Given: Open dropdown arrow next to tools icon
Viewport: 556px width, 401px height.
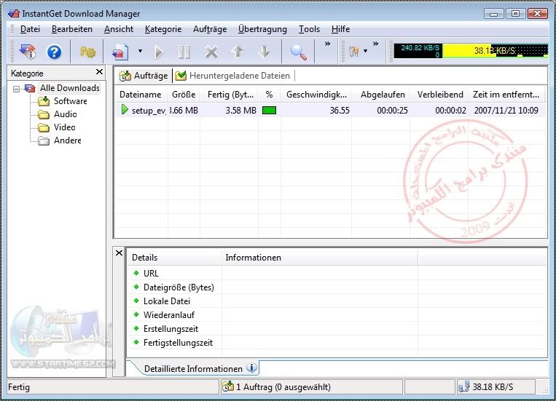Looking at the screenshot, I should [x=365, y=51].
